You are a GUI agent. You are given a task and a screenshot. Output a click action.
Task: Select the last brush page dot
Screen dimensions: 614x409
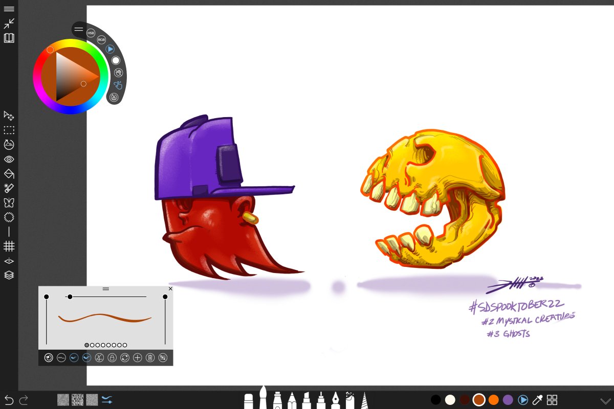pyautogui.click(x=125, y=345)
